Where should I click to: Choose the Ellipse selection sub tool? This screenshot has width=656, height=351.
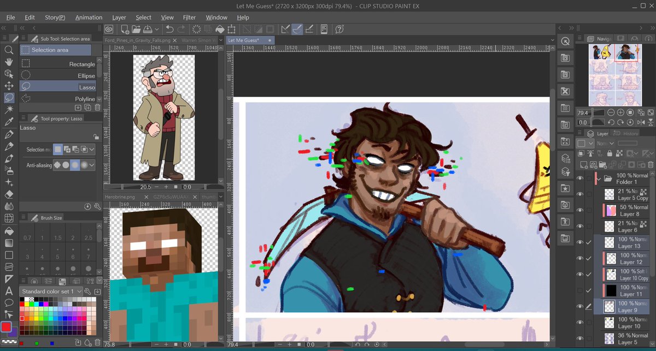pyautogui.click(x=57, y=75)
